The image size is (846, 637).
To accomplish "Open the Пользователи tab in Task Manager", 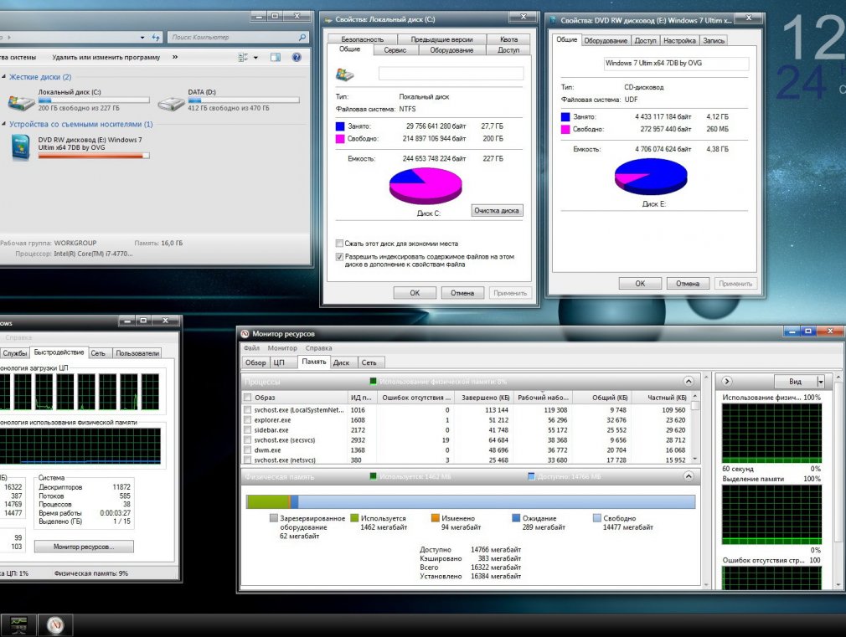I will click(x=137, y=353).
